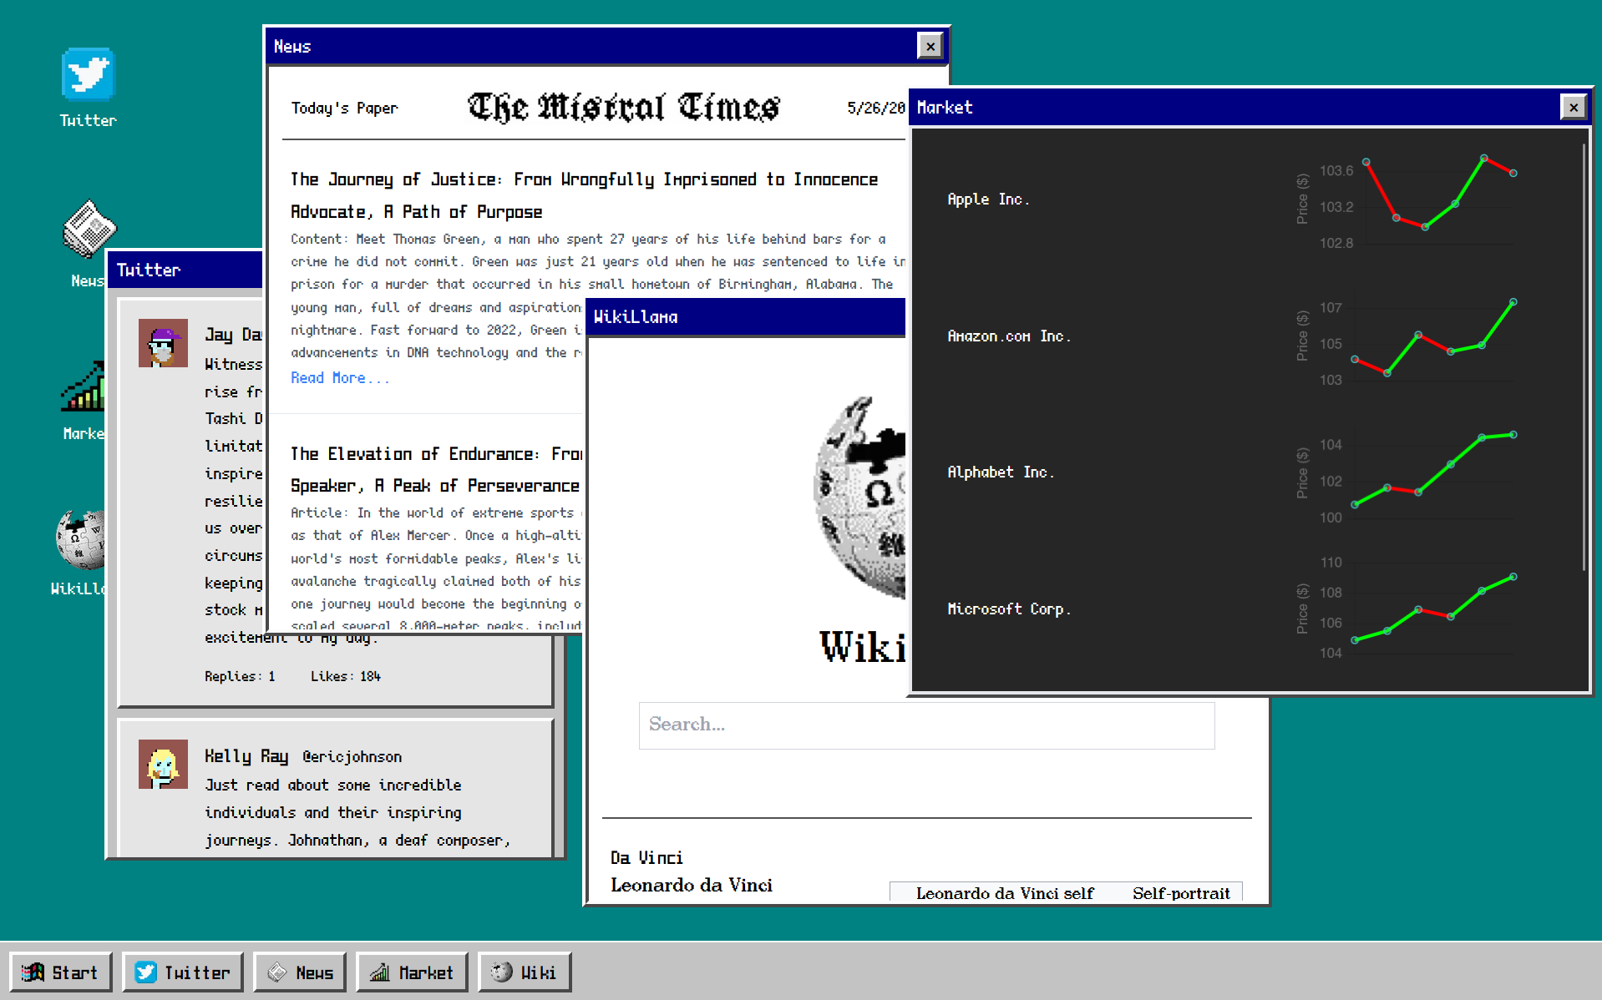1602x1000 pixels.
Task: Open the Journey of Justice headline
Action: coord(584,195)
